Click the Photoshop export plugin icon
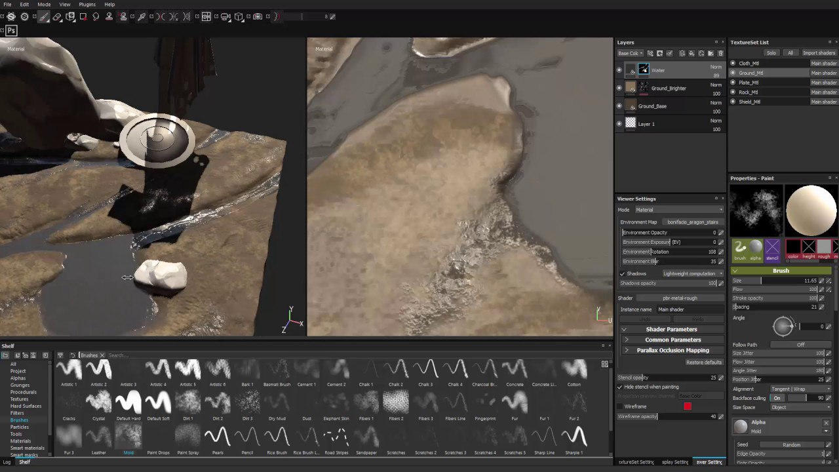839x472 pixels. pos(11,30)
